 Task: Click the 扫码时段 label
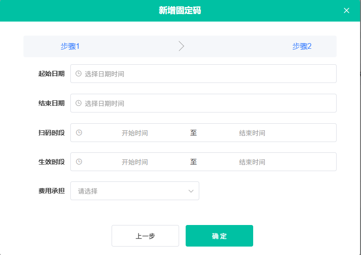tap(52, 133)
